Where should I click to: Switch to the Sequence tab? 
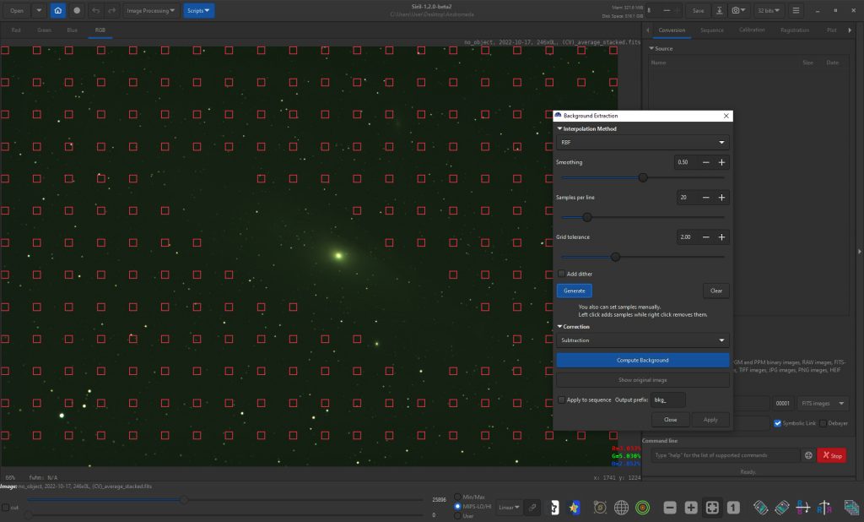tap(712, 30)
